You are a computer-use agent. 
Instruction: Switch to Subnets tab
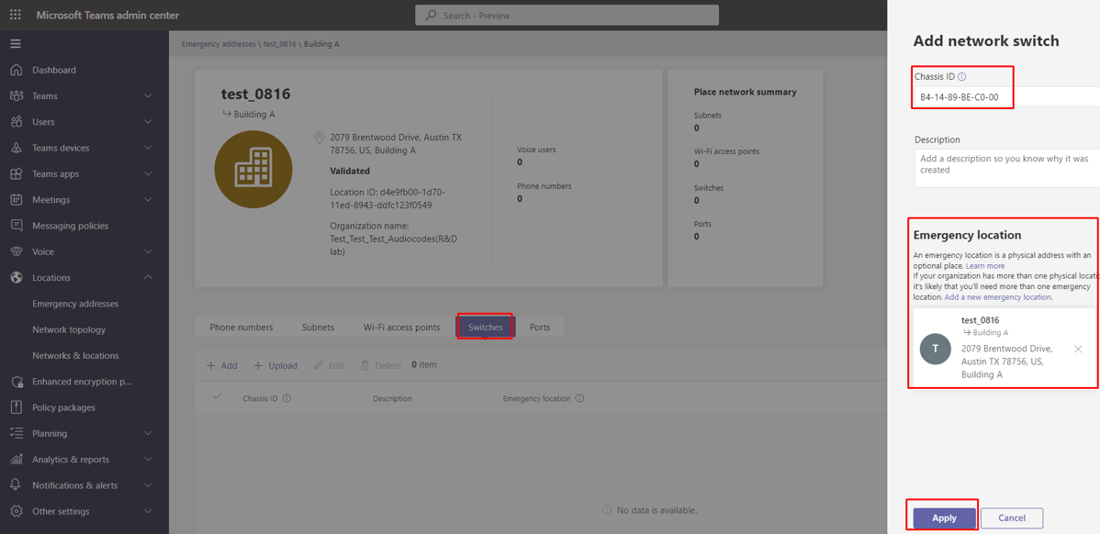coord(318,328)
